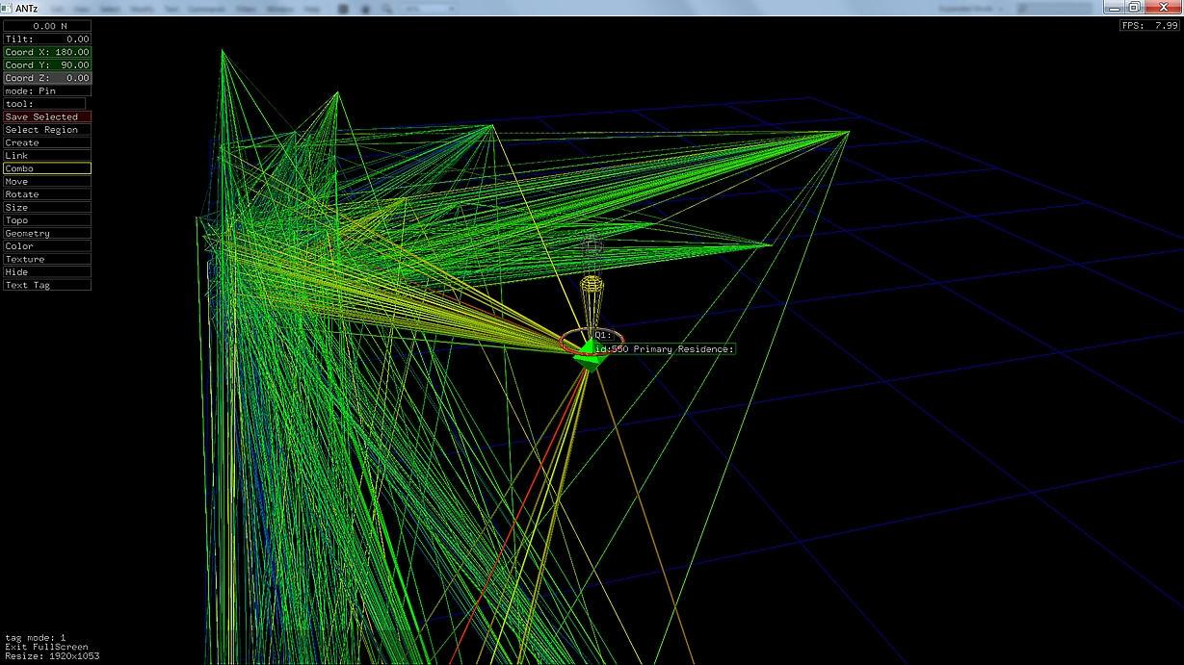The width and height of the screenshot is (1184, 665).
Task: Open the Topo tool option
Action: click(x=47, y=220)
